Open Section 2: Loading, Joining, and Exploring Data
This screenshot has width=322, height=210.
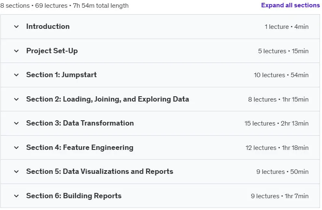click(x=108, y=99)
